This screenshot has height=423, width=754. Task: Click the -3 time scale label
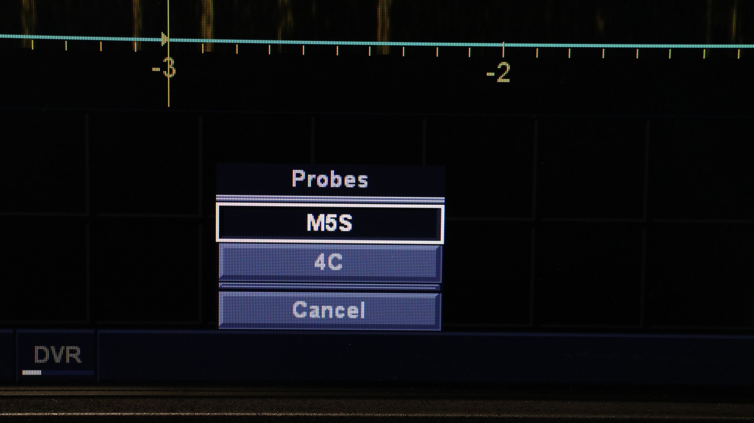click(x=164, y=69)
